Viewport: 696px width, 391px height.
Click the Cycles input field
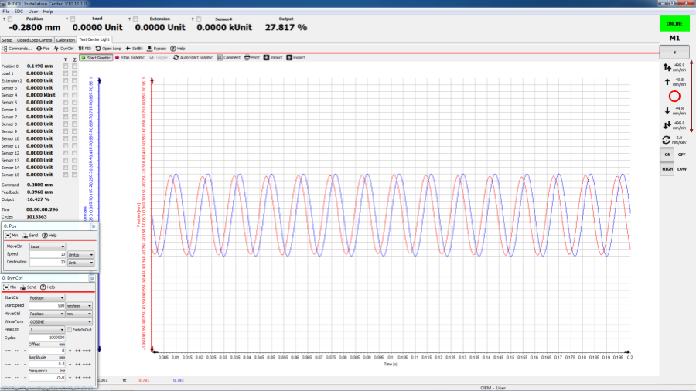[x=46, y=338]
